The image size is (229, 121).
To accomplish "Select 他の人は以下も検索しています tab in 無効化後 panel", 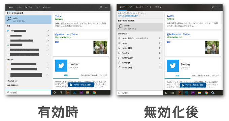I will tap(205, 76).
